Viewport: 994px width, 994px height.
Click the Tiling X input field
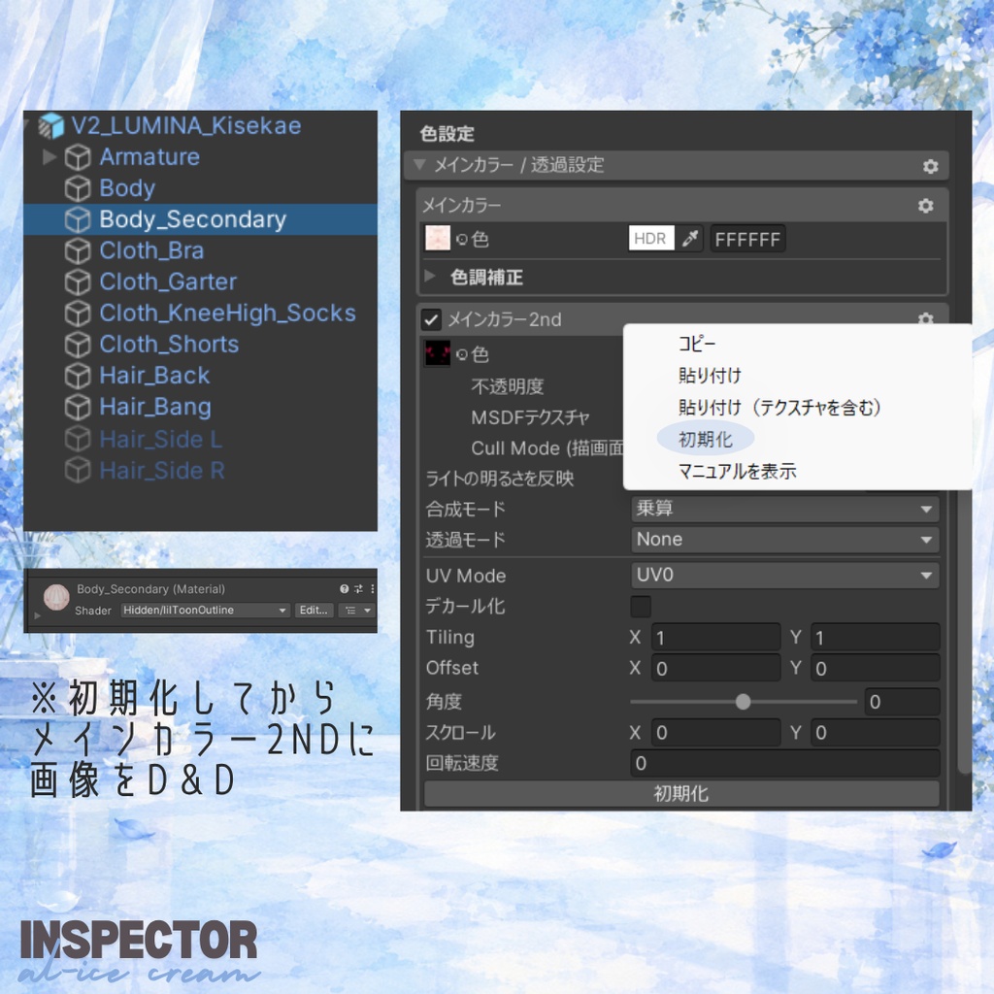click(715, 637)
